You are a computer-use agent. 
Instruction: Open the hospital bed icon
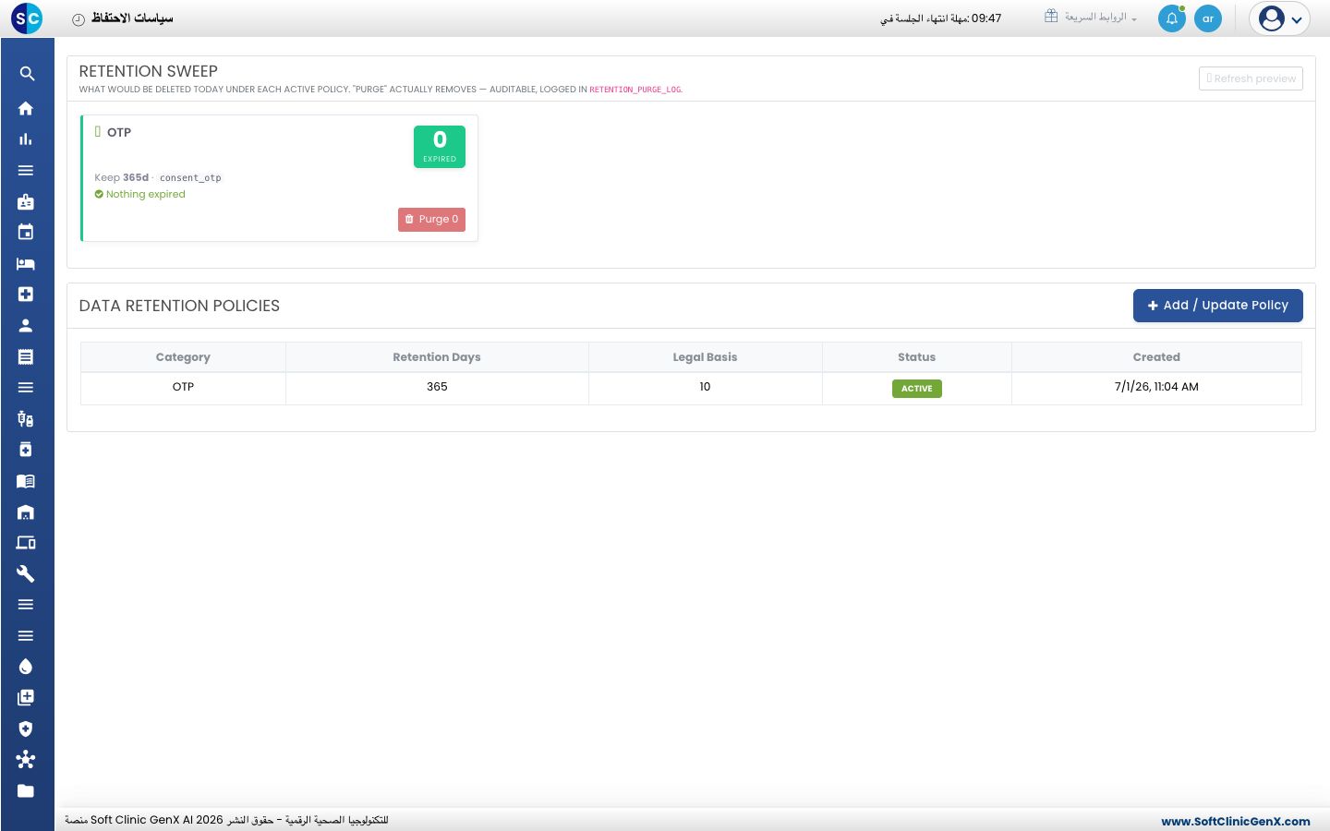[x=26, y=263]
